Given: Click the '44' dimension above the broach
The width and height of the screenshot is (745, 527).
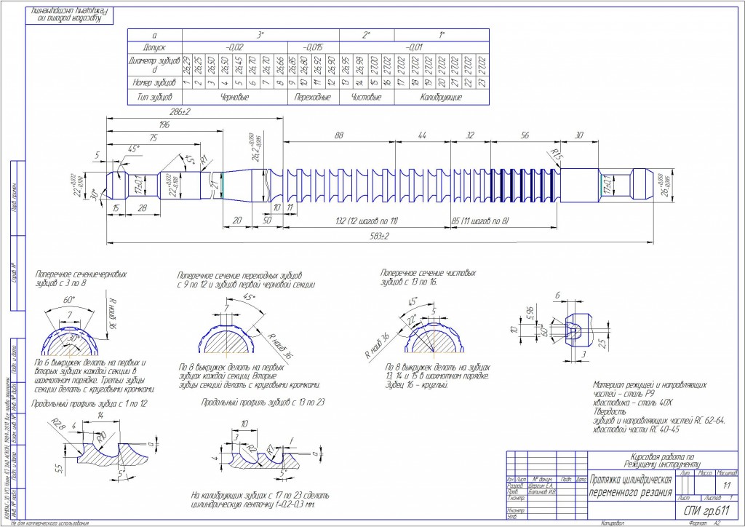Looking at the screenshot, I should [x=422, y=135].
